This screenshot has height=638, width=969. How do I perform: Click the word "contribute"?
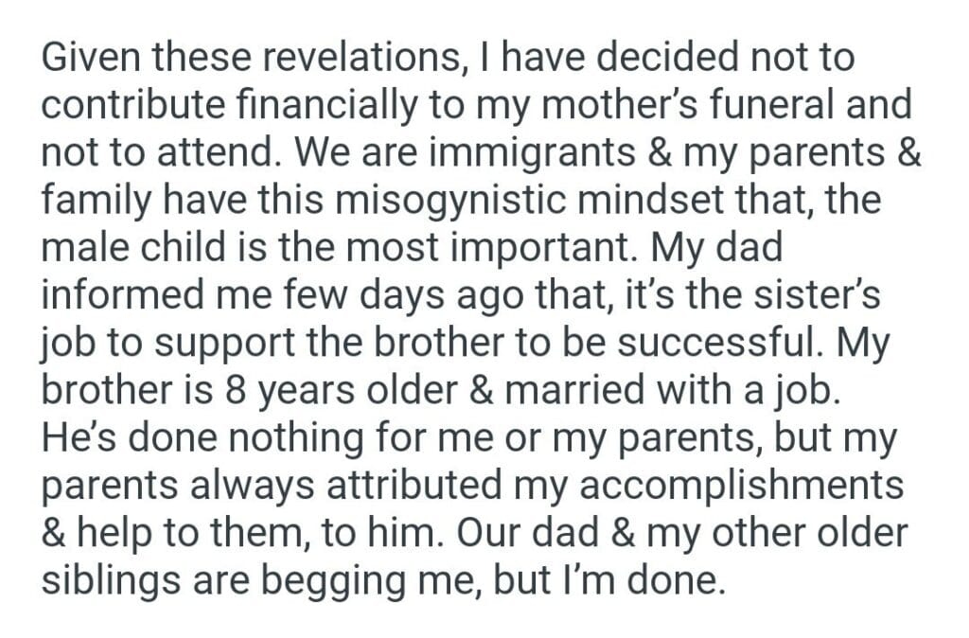[128, 104]
